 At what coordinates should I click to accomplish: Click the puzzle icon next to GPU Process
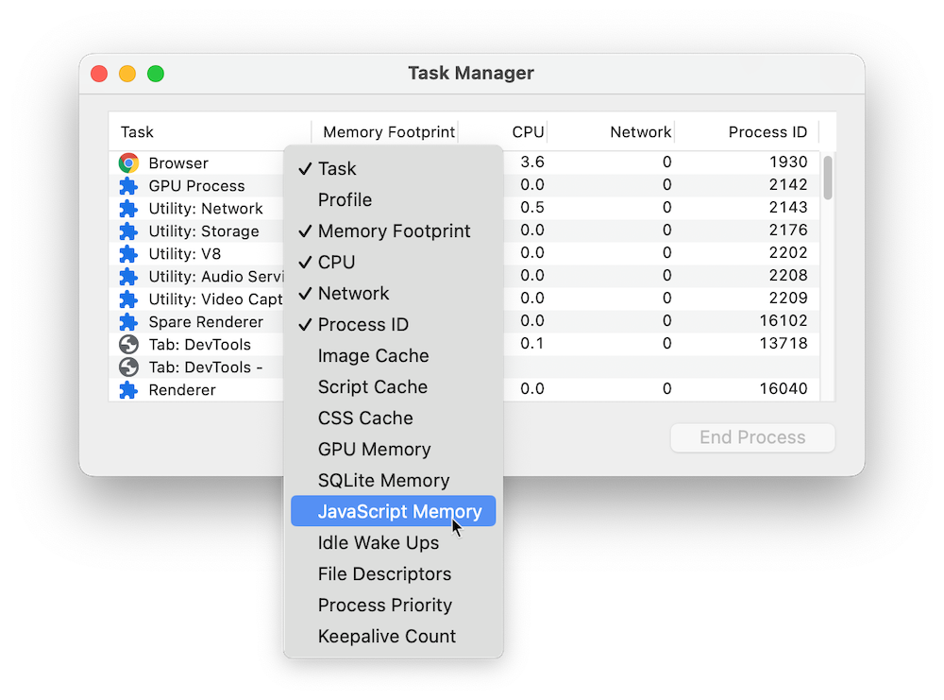(129, 185)
